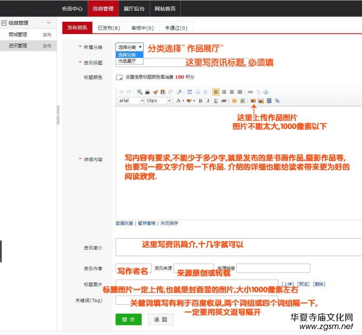This screenshot has height=335, width=362.
Task: Toggle bold formatting in the editor
Action: tap(200, 100)
